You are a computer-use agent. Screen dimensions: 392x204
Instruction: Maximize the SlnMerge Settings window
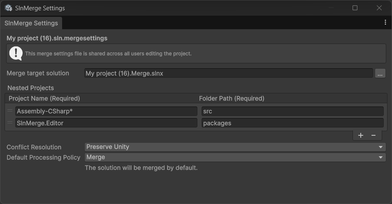pyautogui.click(x=355, y=8)
